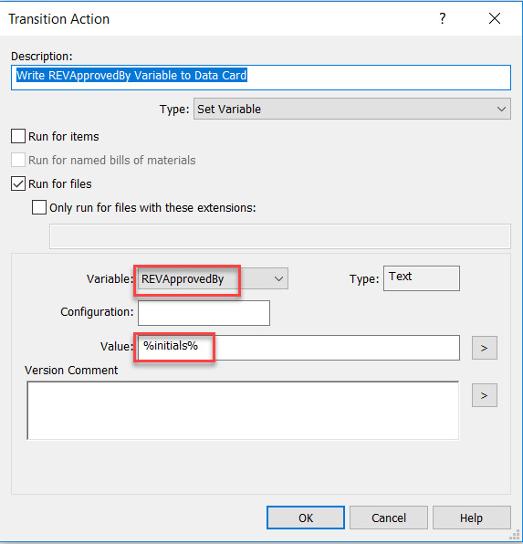Uncheck the Run for files checkbox

(x=18, y=183)
